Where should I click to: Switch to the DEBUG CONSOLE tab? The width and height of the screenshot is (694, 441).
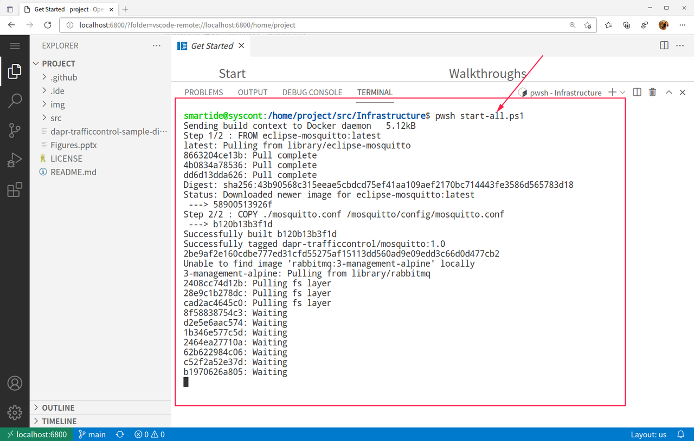(312, 93)
